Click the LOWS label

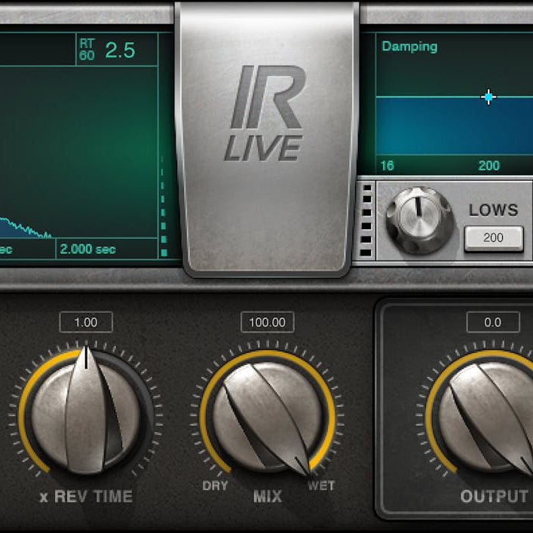(494, 210)
